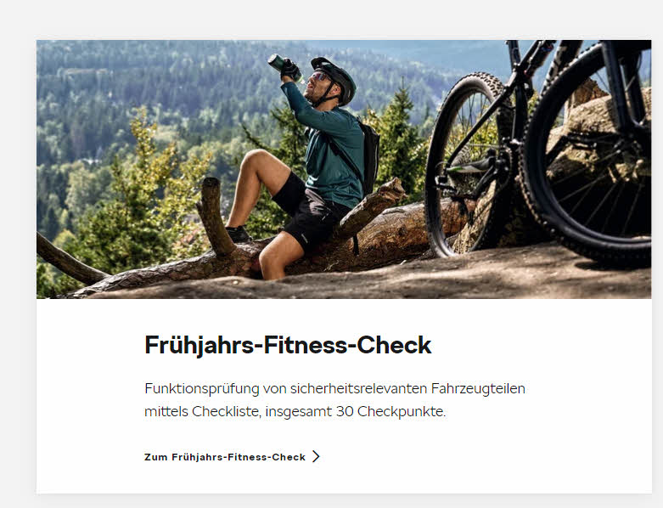This screenshot has height=508, width=663.
Task: Click the dirt trail ground in photo
Action: (423, 279)
